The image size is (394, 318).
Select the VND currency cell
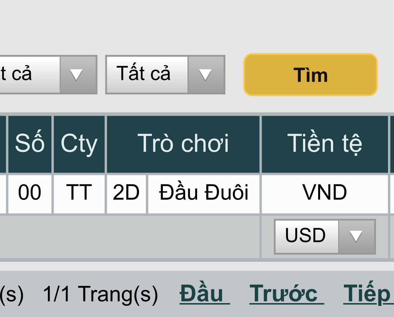(325, 193)
